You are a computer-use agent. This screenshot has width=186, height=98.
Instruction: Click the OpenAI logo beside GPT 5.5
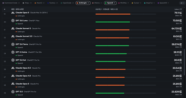pos(13,92)
